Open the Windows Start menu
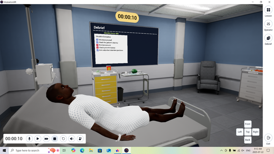The width and height of the screenshot is (274, 154). tap(4, 150)
